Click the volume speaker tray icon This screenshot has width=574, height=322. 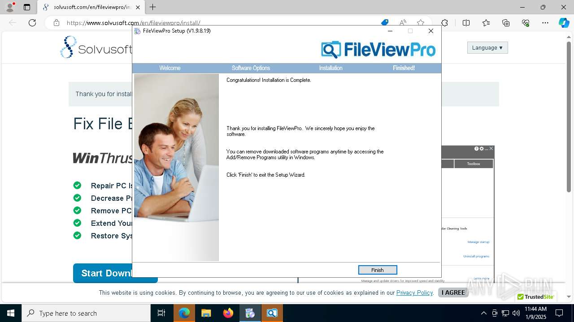(x=516, y=313)
